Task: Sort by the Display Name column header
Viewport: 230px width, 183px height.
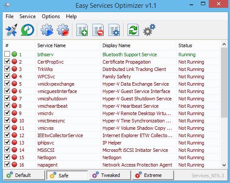Action: (x=138, y=45)
